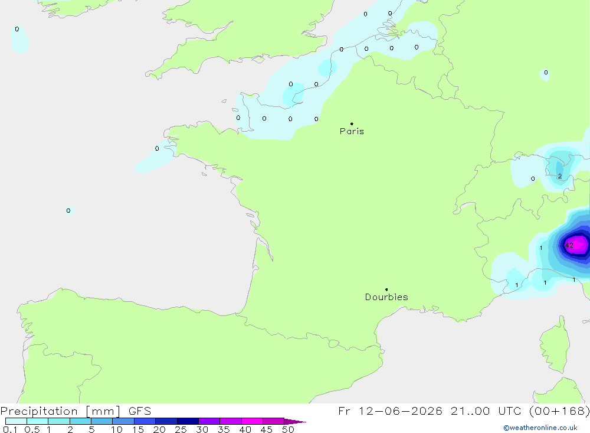The height and width of the screenshot is (433, 590).
Task: Pick the 15–20 mm blue legend swatch
Action: [145, 421]
